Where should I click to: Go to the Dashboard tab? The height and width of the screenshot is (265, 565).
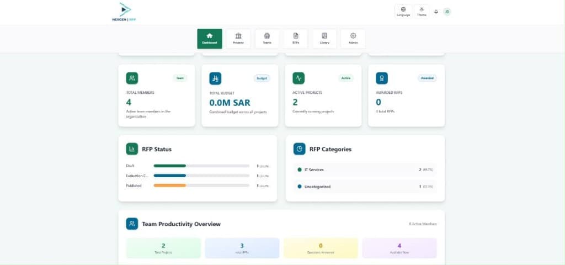click(x=209, y=39)
